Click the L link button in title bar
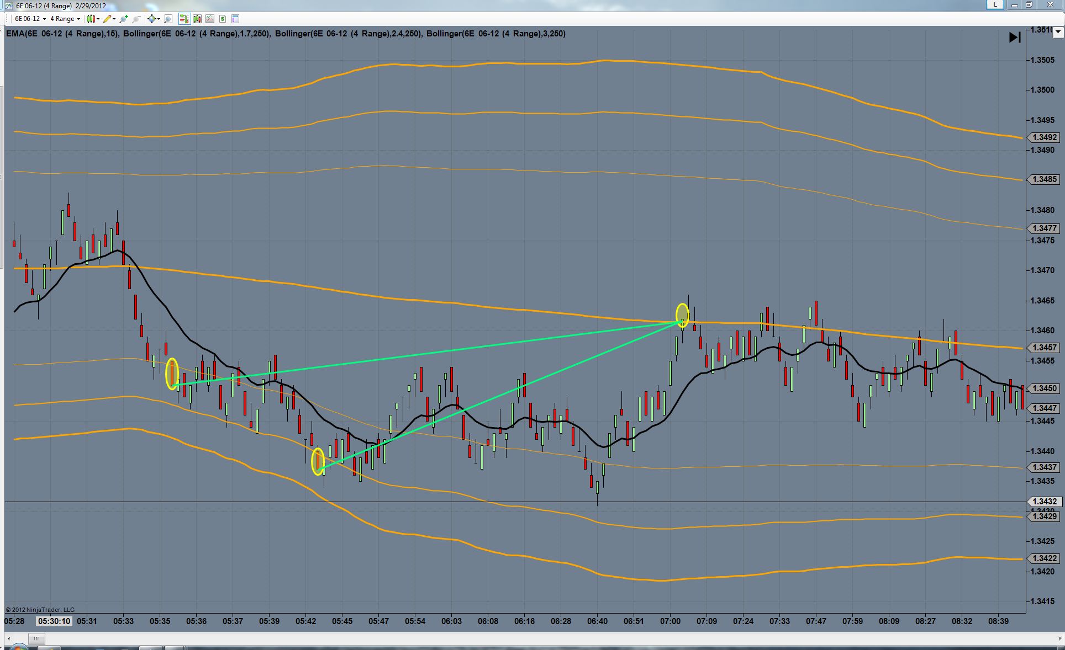Image resolution: width=1065 pixels, height=650 pixels. click(995, 5)
